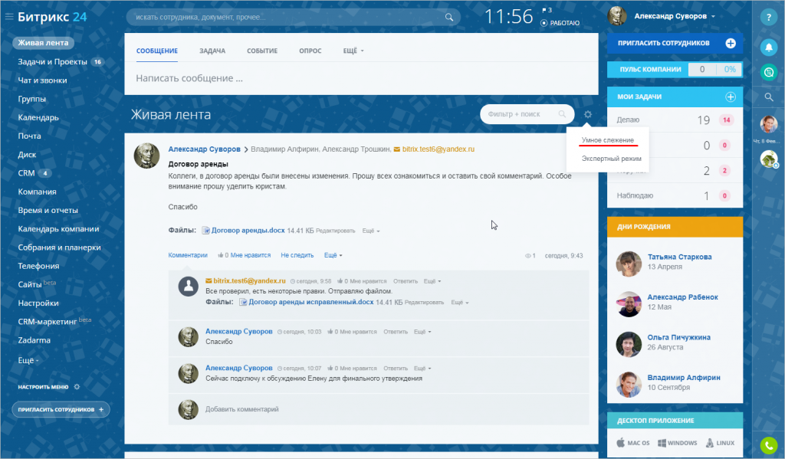Click the Linux desktop app icon
785x459 pixels.
tap(709, 442)
